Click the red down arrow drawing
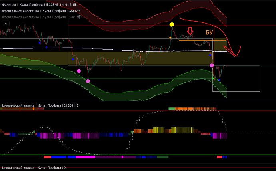 (x=191, y=31)
